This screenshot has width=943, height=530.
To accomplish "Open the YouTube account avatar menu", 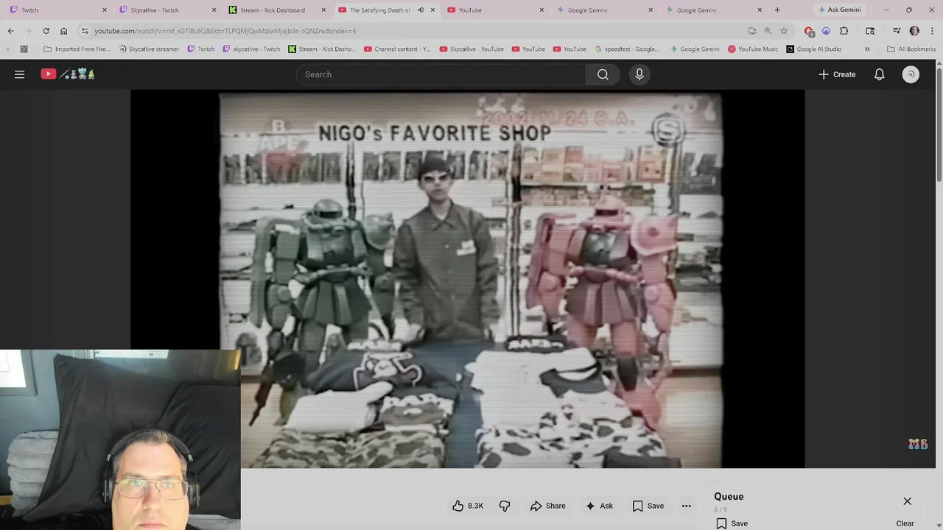I will tap(911, 74).
